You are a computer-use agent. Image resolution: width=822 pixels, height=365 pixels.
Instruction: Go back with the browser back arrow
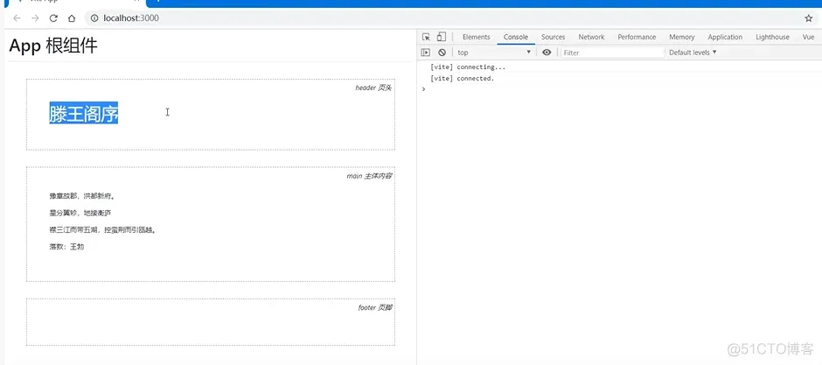(x=17, y=18)
